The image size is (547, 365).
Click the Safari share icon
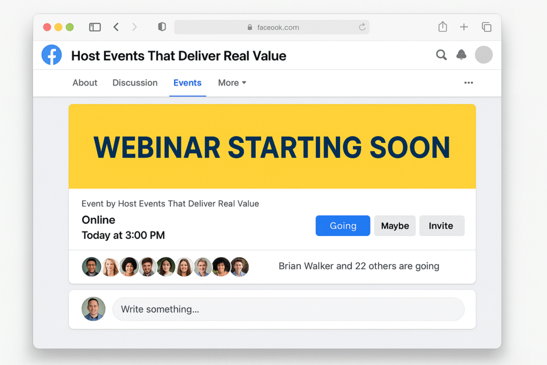click(442, 26)
